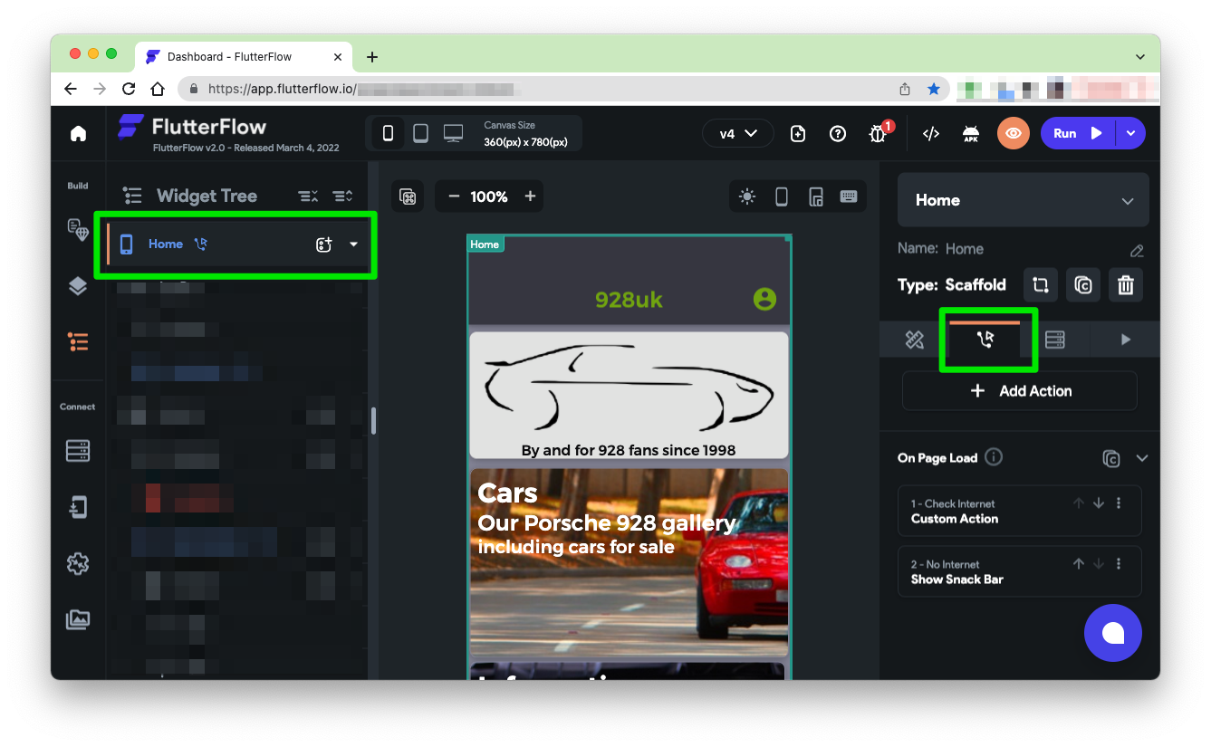The image size is (1211, 747).
Task: Click the APK download Android icon
Action: 970,134
